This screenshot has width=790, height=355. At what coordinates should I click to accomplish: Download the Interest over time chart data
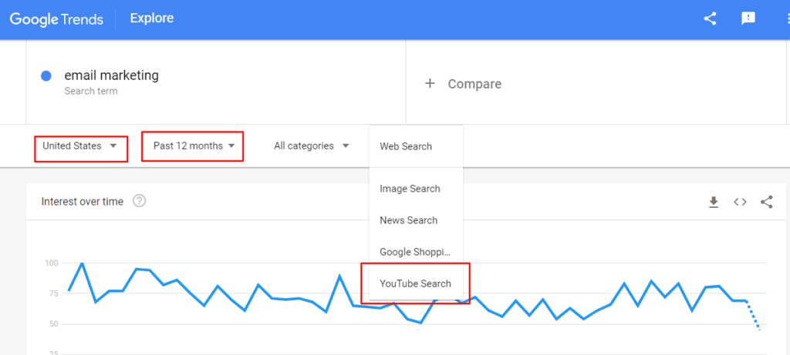(x=714, y=202)
